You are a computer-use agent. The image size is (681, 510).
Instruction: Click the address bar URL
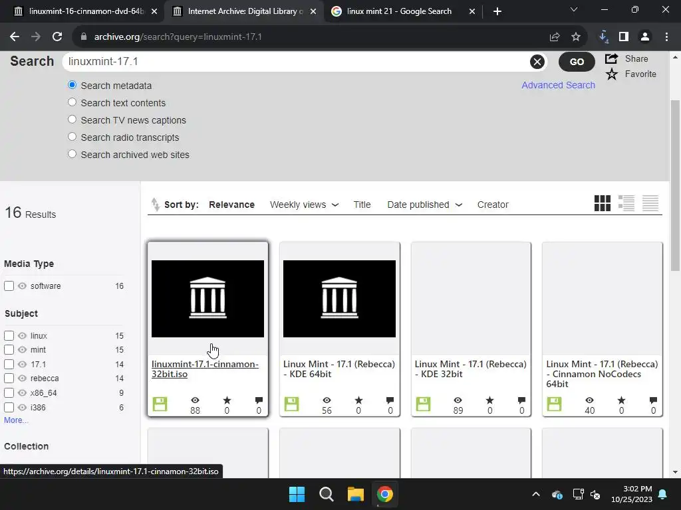pos(178,37)
